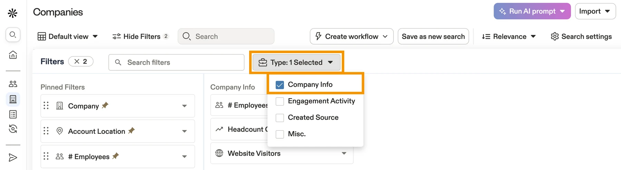The width and height of the screenshot is (621, 170).
Task: Open the Lists icon in sidebar
Action: tap(13, 114)
